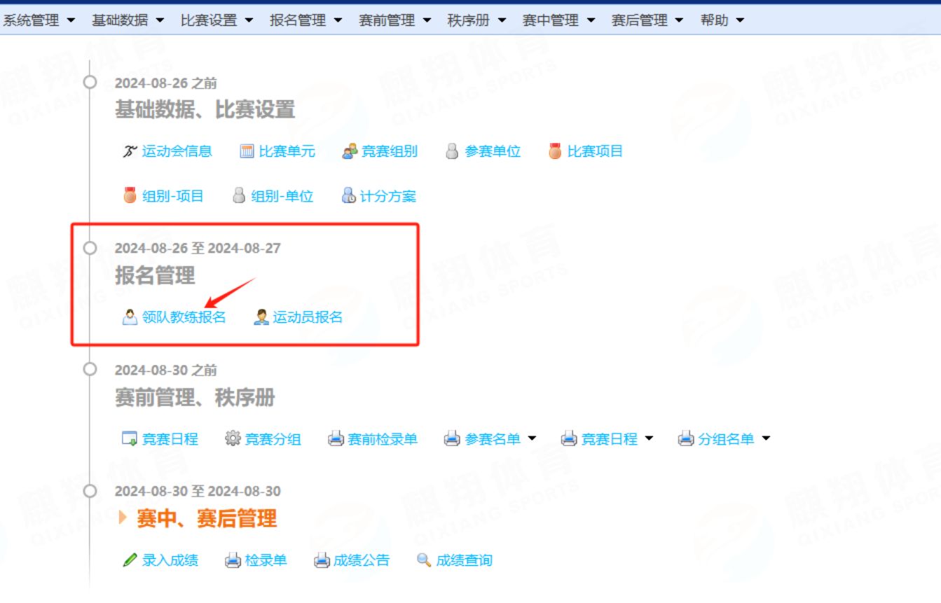This screenshot has height=603, width=941.
Task: Click the orange triangle beside 赛中、赛后管理
Action: (x=123, y=518)
